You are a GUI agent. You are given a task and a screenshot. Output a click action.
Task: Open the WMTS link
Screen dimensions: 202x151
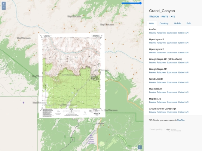click(165, 16)
